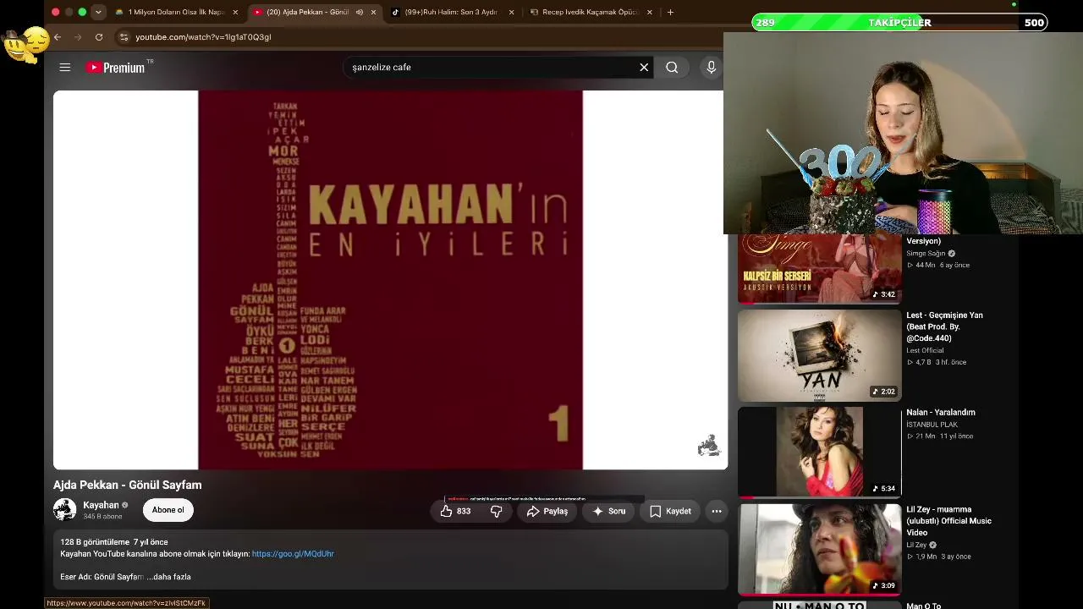Screen dimensions: 1083x609
Task: Open the Lest Yan video thumbnail
Action: pyautogui.click(x=819, y=355)
